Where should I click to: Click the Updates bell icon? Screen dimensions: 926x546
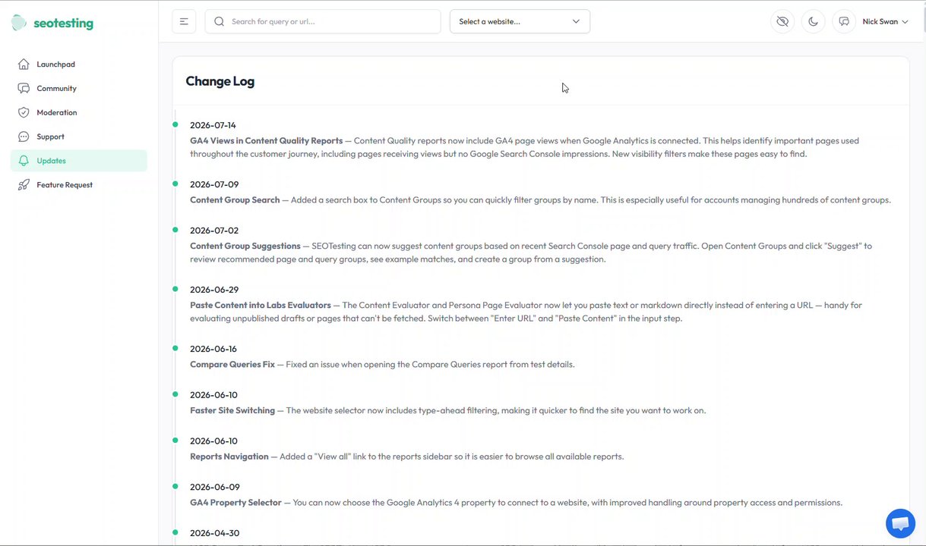(24, 161)
